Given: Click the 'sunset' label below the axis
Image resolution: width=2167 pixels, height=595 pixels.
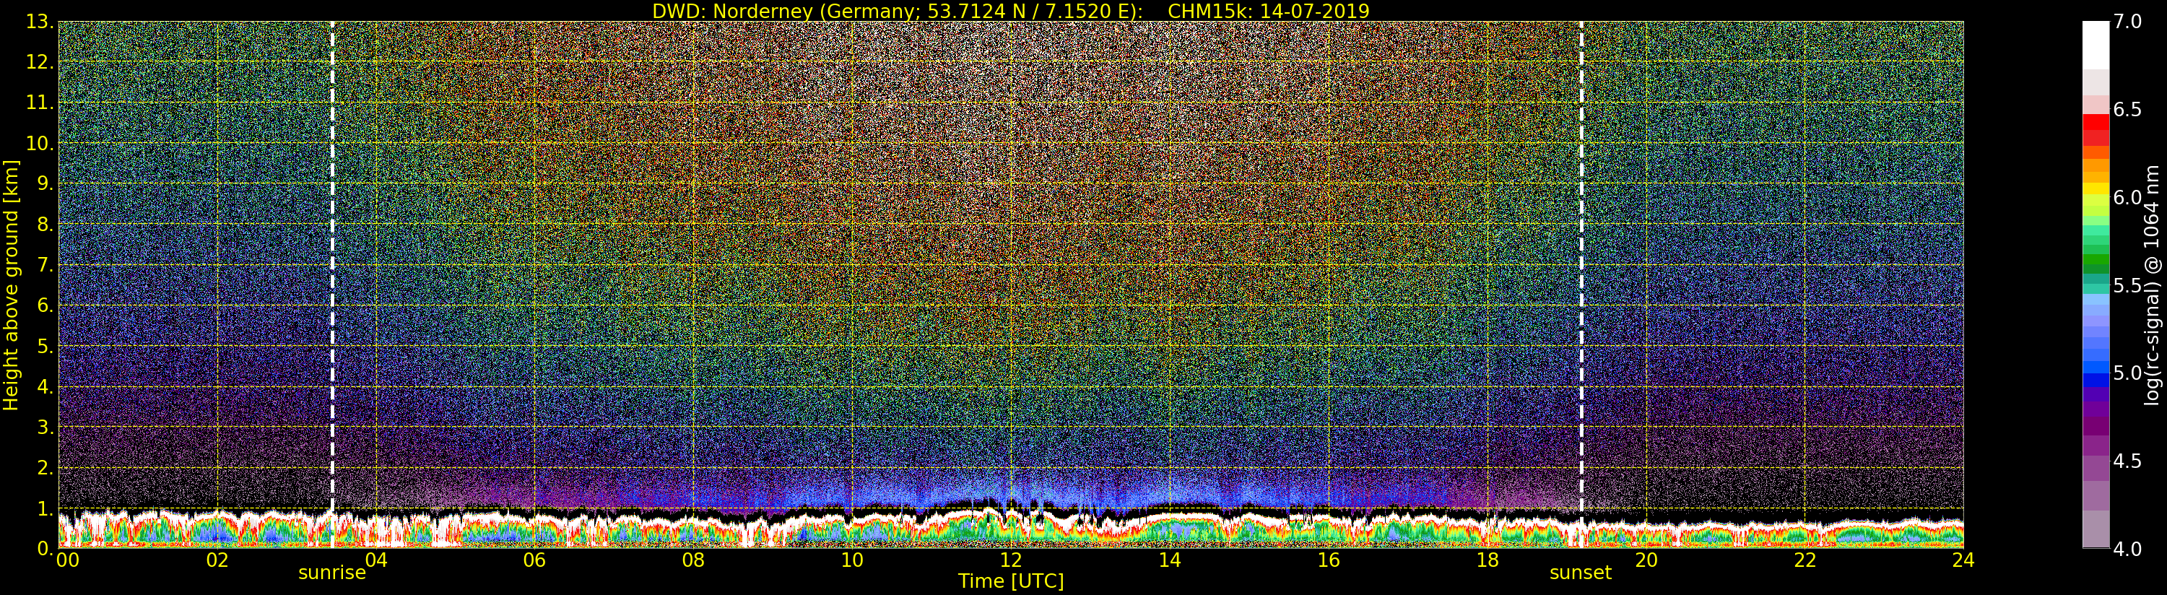Looking at the screenshot, I should (x=1581, y=573).
